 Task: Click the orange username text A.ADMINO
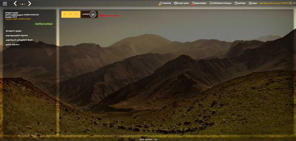(284, 3)
